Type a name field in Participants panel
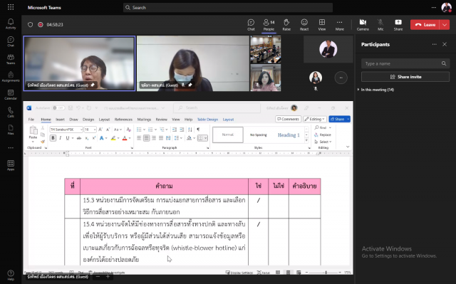This screenshot has height=284, width=456. click(405, 63)
